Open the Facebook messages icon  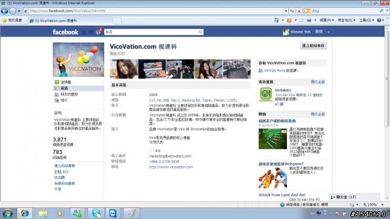tap(91, 32)
